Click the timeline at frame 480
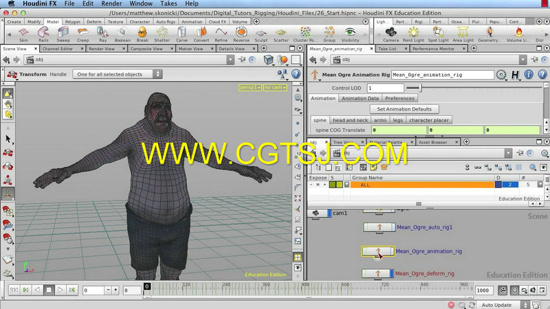Image resolution: width=550 pixels, height=309 pixels. (305, 290)
